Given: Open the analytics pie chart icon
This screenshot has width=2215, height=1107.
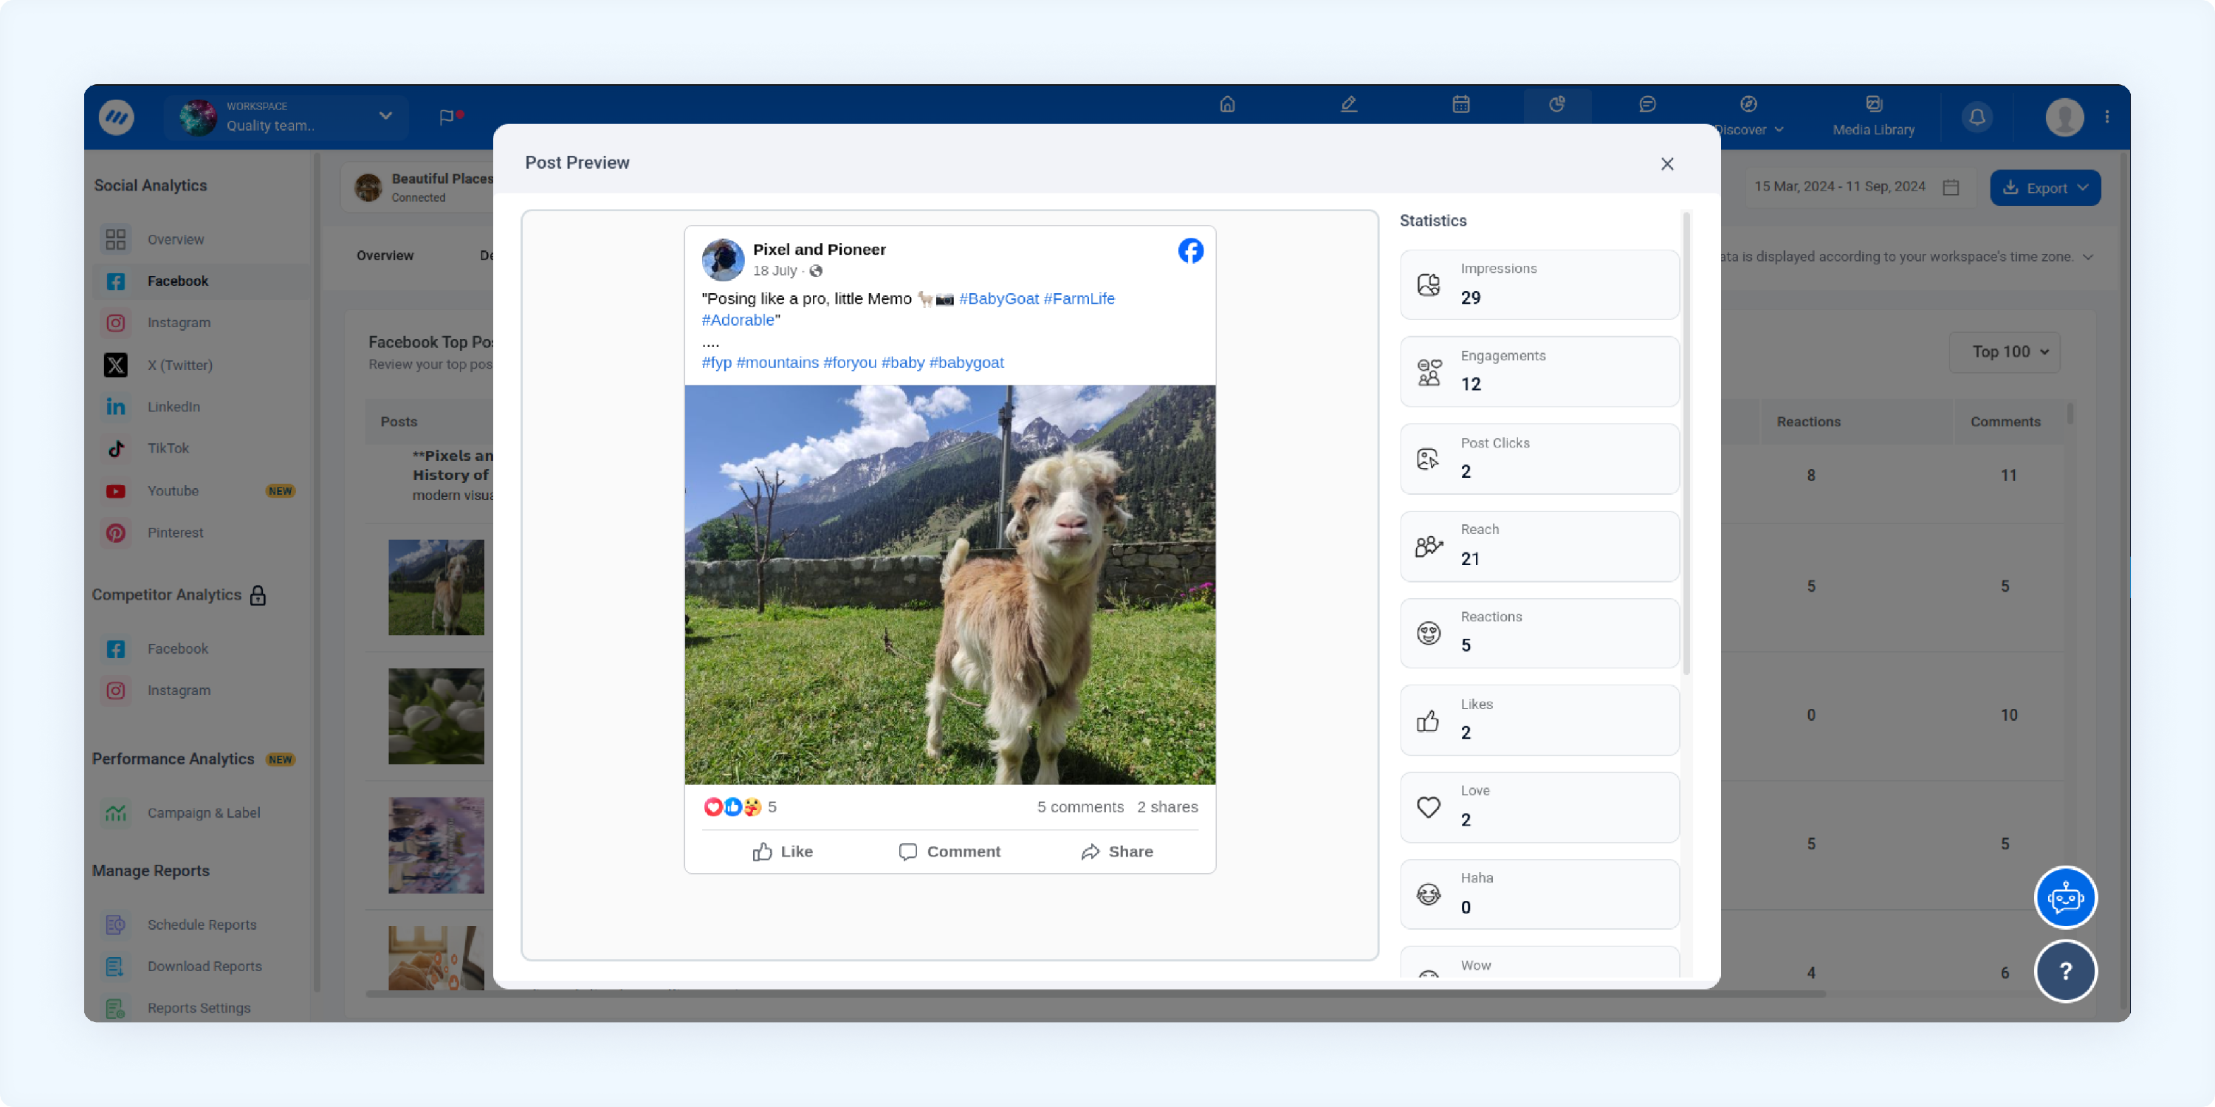Looking at the screenshot, I should coord(1557,104).
